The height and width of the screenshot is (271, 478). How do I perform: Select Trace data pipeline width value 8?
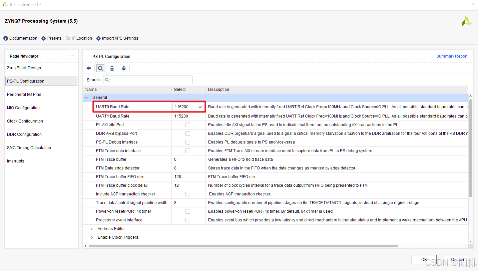click(x=175, y=203)
